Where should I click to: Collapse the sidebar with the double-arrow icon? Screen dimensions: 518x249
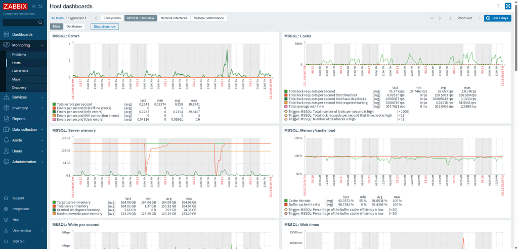tap(34, 6)
